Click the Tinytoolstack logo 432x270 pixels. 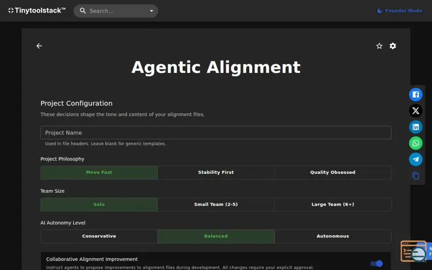click(37, 10)
